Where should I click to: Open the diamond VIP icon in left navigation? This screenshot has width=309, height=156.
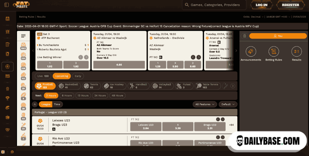click(7, 130)
